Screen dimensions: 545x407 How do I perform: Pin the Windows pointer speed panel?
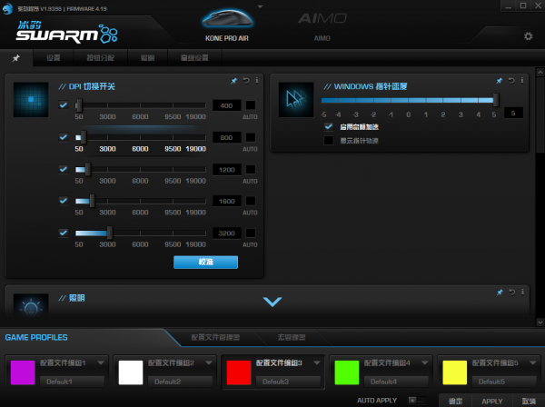[498, 80]
